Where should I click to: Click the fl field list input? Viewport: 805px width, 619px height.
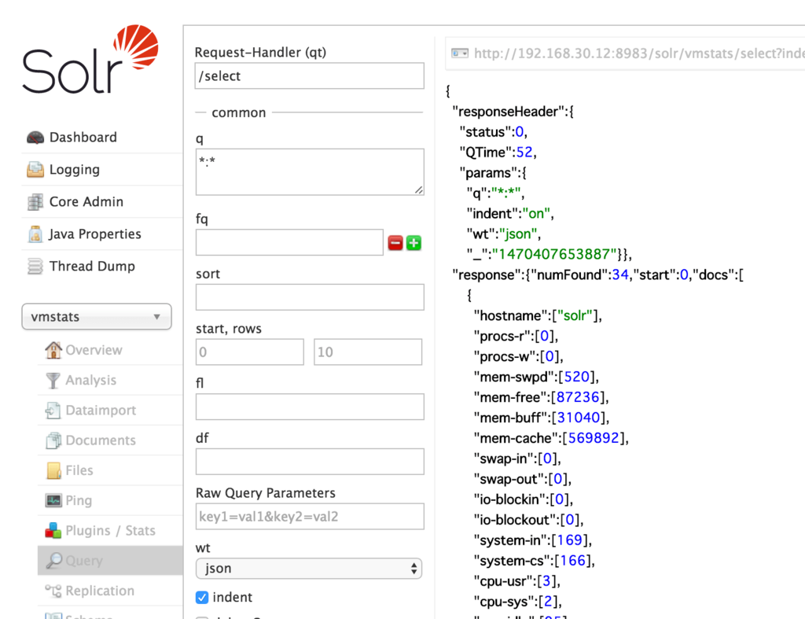[x=310, y=407]
